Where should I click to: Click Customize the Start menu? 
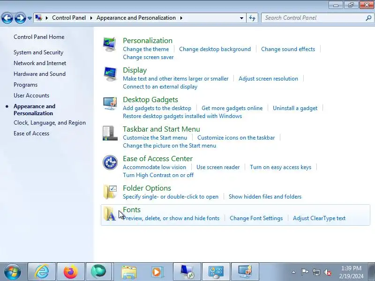pos(155,138)
